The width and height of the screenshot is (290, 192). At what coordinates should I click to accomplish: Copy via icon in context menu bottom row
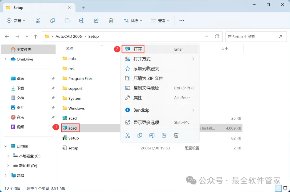click(140, 135)
